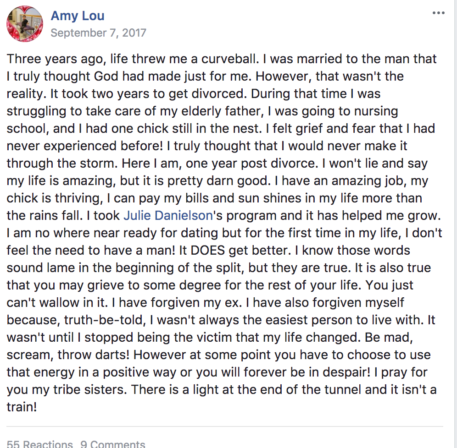Click the word "DOES" in the post text
This screenshot has width=457, height=448.
pos(207,251)
